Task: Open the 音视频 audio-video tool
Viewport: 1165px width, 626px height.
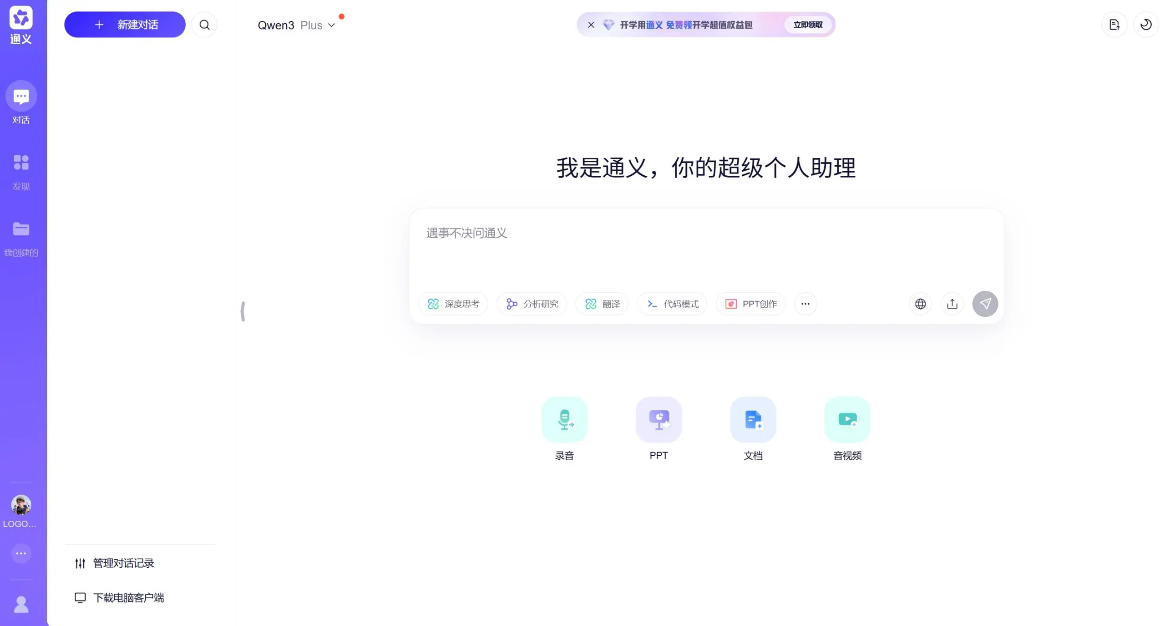Action: click(847, 429)
